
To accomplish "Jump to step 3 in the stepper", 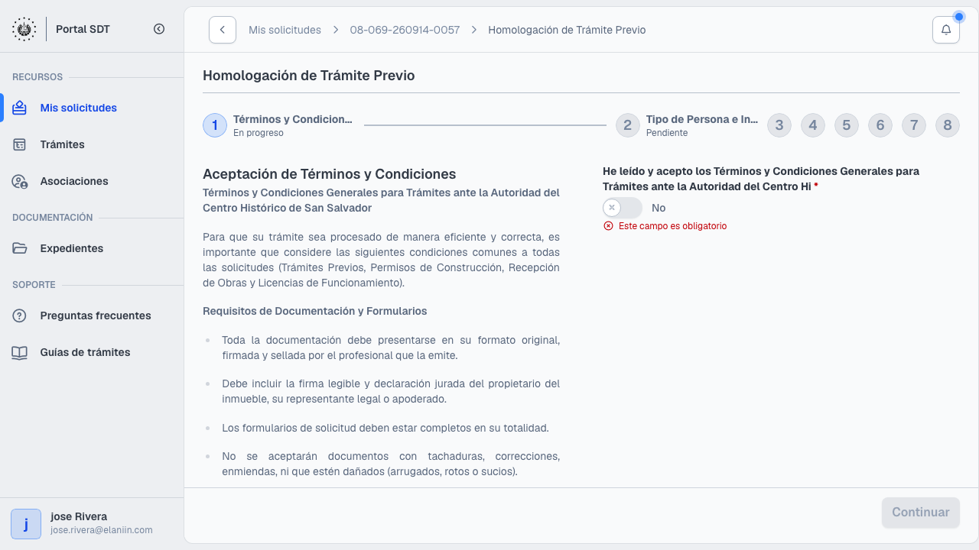I will coord(779,125).
